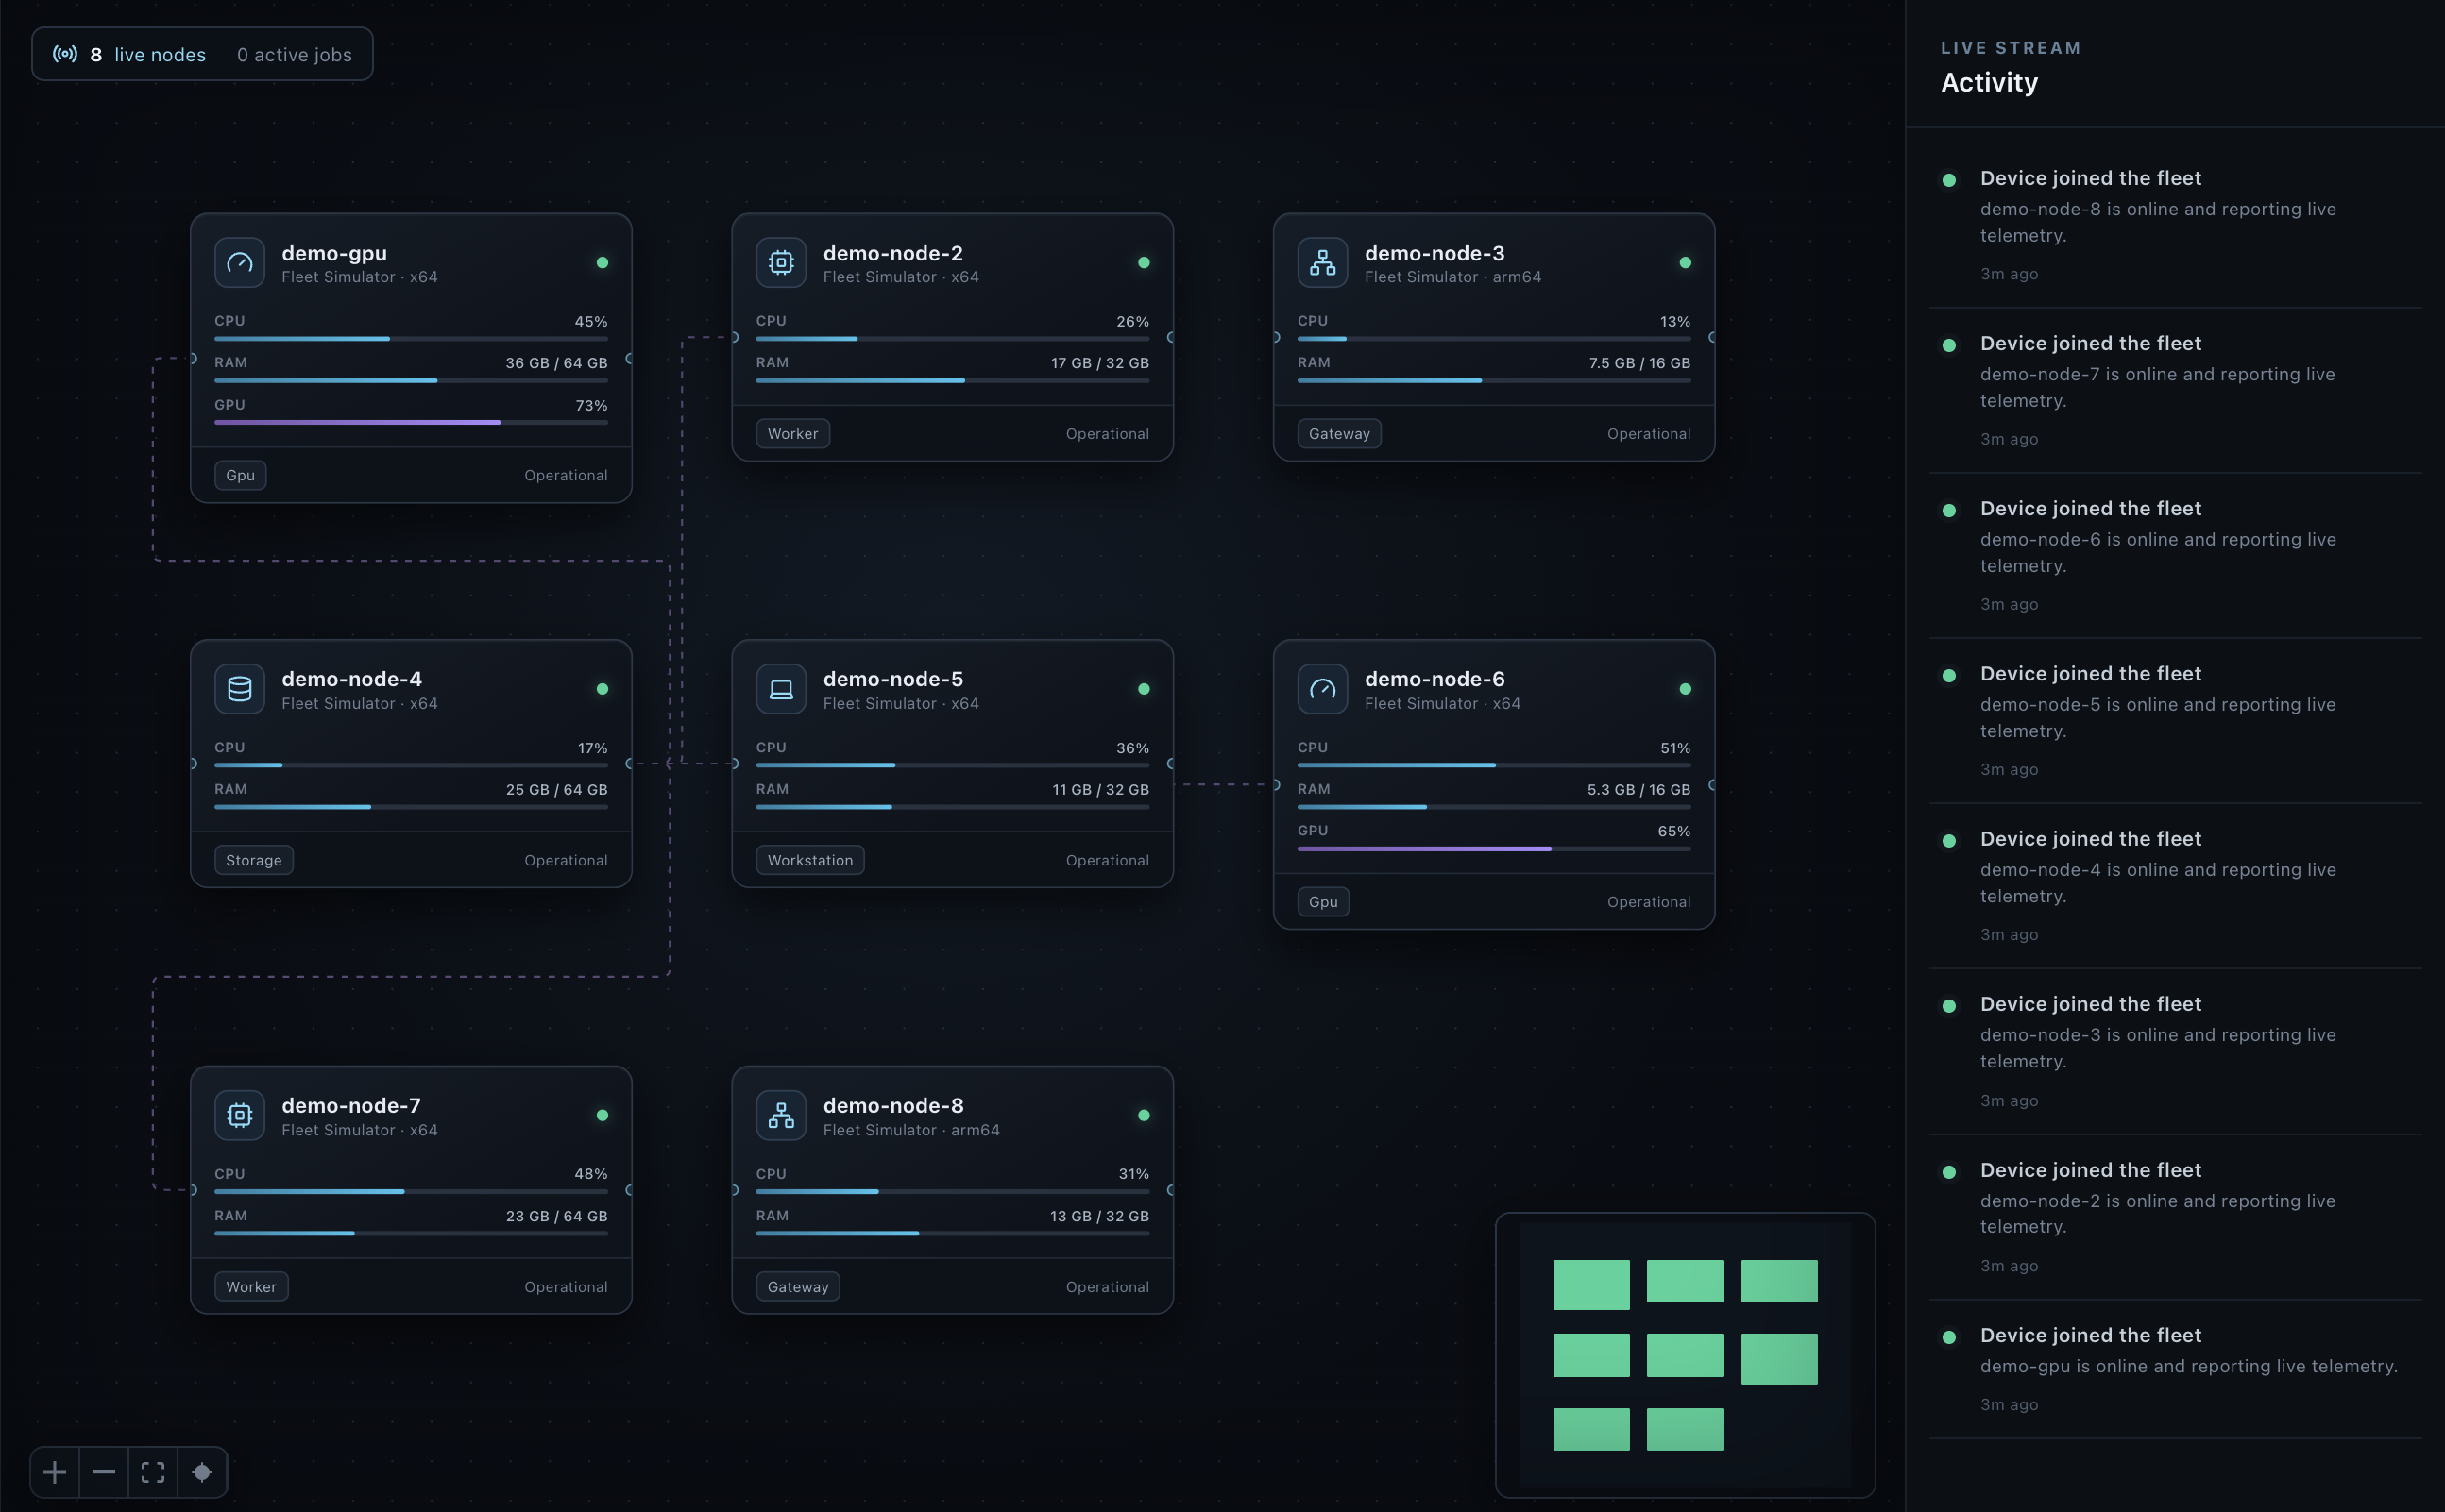Select the demo-node-2 node title
The image size is (2445, 1512).
point(893,253)
